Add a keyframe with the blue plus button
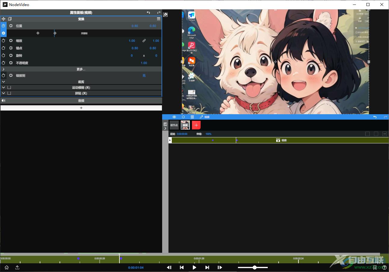The width and height of the screenshot is (389, 272). pos(3,33)
